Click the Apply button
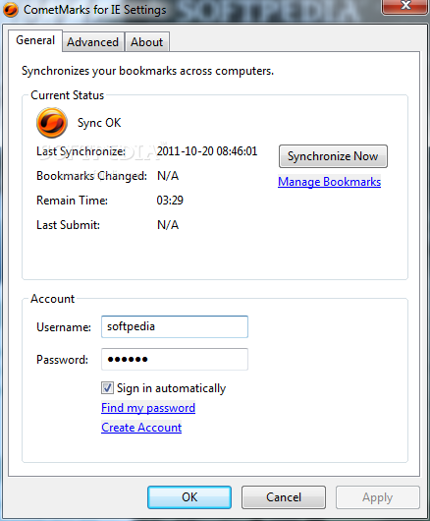 tap(378, 497)
